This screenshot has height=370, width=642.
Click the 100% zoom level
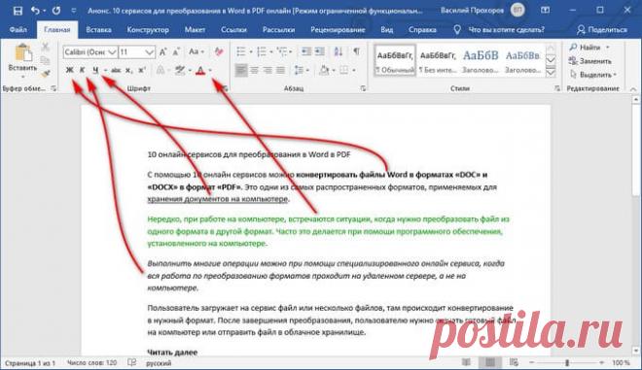point(621,362)
